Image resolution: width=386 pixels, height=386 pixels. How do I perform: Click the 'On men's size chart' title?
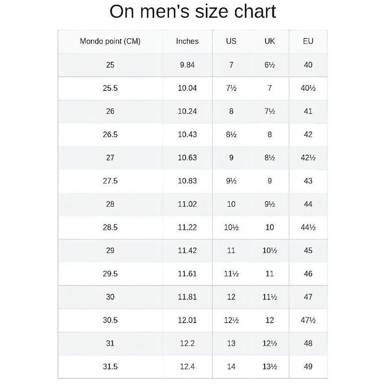(x=192, y=12)
